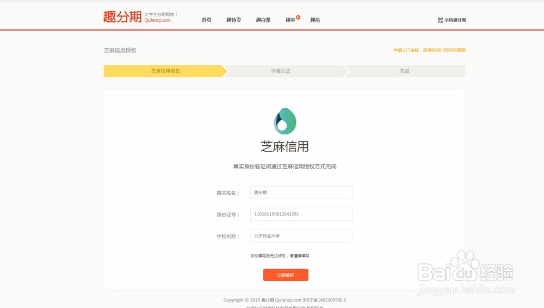The height and width of the screenshot is (308, 544).
Task: Select the 学籍认证 step tab
Action: click(x=285, y=71)
